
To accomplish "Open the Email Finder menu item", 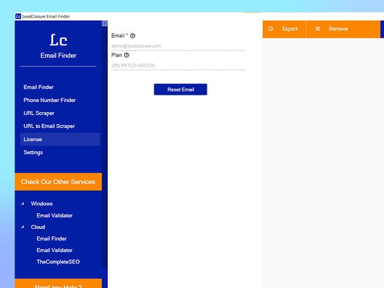I will pos(38,87).
